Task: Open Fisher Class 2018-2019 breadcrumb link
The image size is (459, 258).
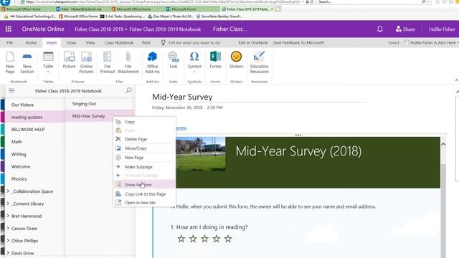Action: coord(99,29)
